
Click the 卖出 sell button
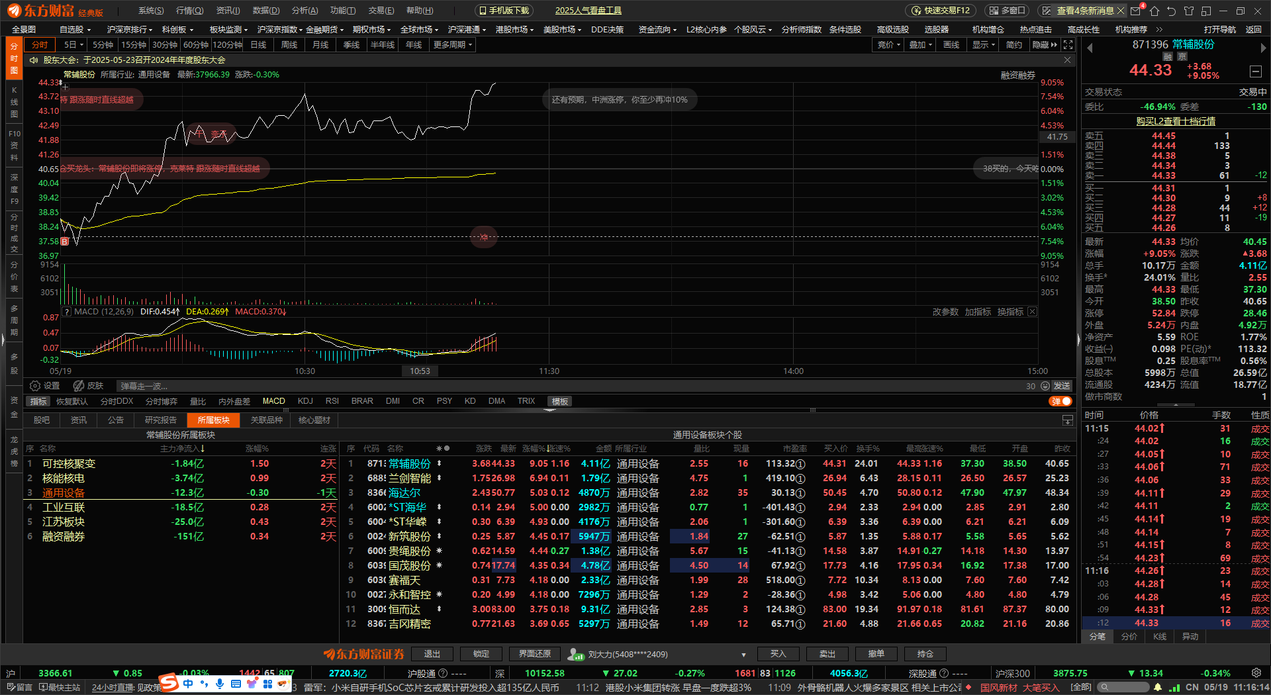pos(827,654)
